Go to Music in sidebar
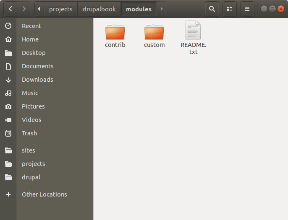The width and height of the screenshot is (288, 220). click(x=30, y=93)
